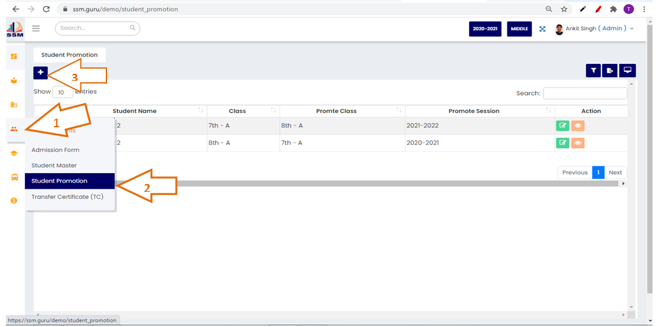
Task: View the first row record eye icon
Action: point(577,126)
